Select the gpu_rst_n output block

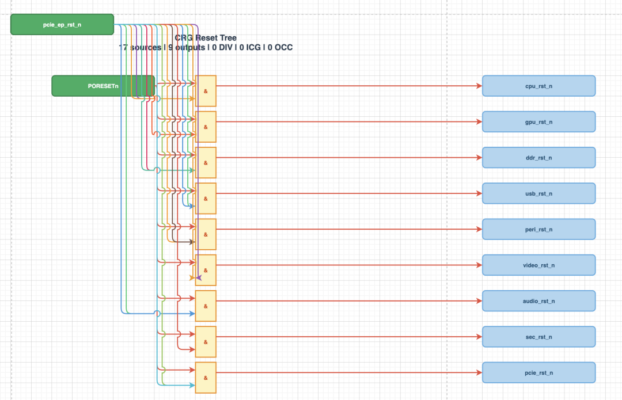tap(538, 121)
